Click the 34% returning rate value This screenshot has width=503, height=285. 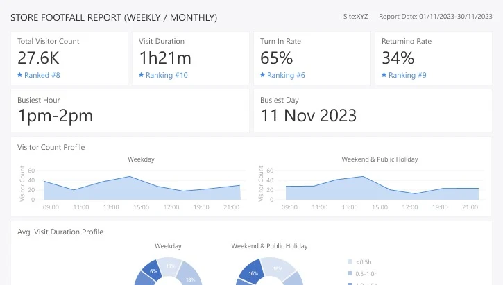coord(398,58)
